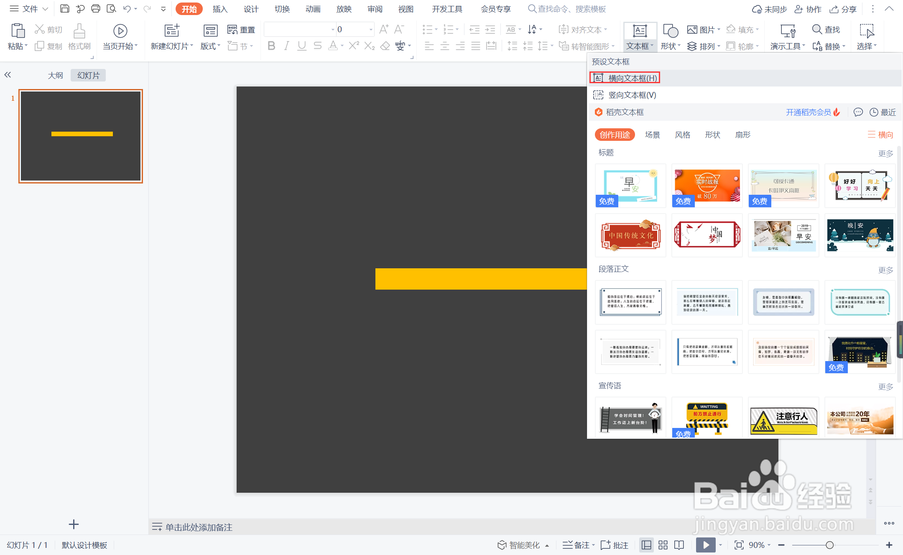903x555 pixels.
Task: Toggle Subscript formatting
Action: coord(370,46)
